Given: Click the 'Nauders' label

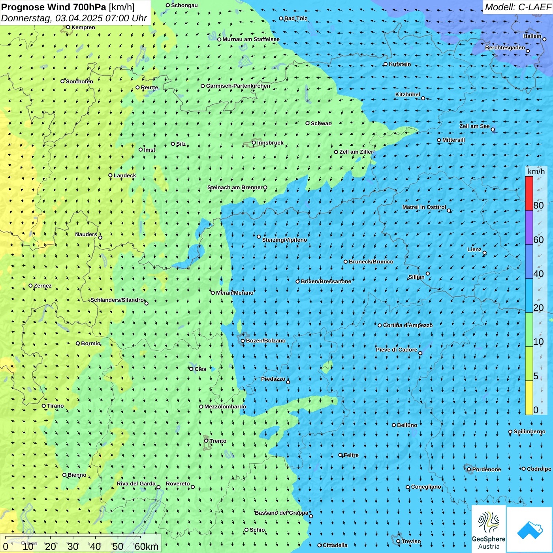Looking at the screenshot, I should coord(86,234).
